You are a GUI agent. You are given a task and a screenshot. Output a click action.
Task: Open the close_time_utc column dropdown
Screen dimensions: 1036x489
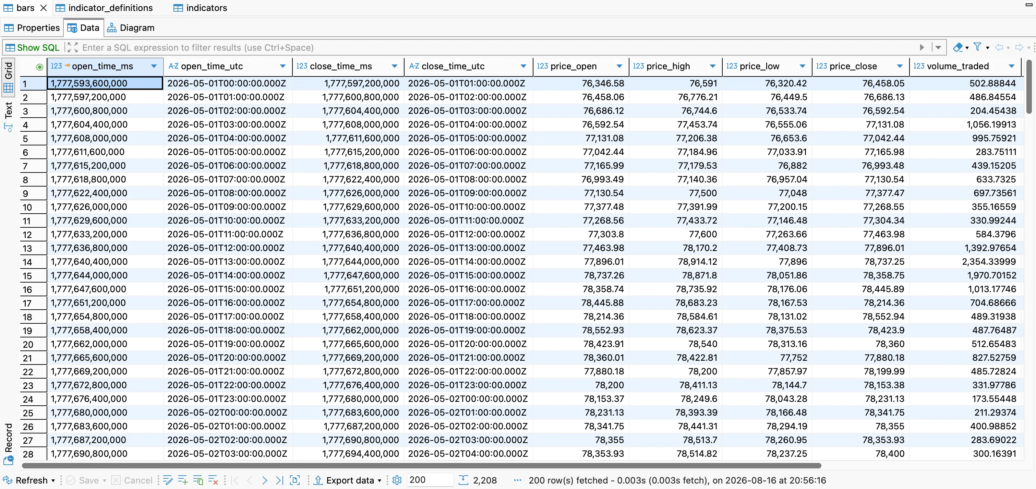[523, 66]
